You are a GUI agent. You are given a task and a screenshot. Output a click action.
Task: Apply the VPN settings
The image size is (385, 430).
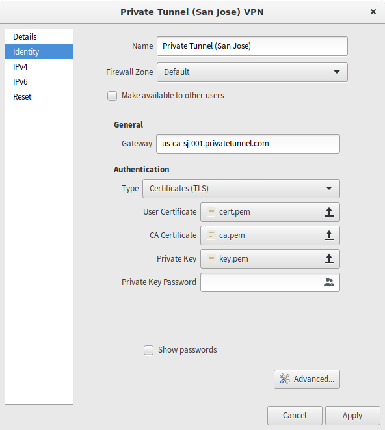pyautogui.click(x=352, y=416)
